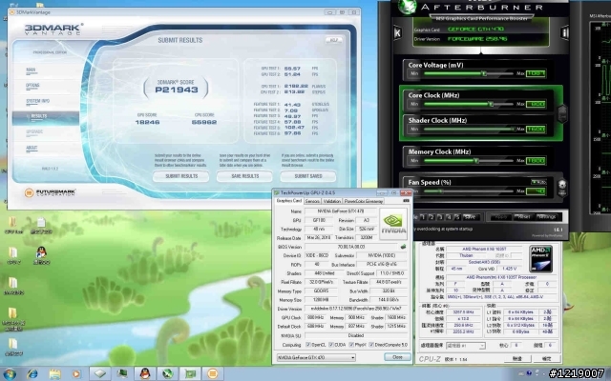This screenshot has height=381, width=611.
Task: Open ABOUT in the 3DMark Vantage sidebar
Action: tap(32, 148)
